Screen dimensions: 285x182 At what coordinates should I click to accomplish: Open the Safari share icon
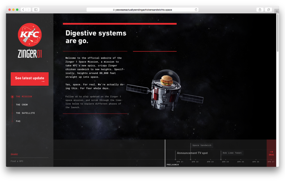[260, 10]
